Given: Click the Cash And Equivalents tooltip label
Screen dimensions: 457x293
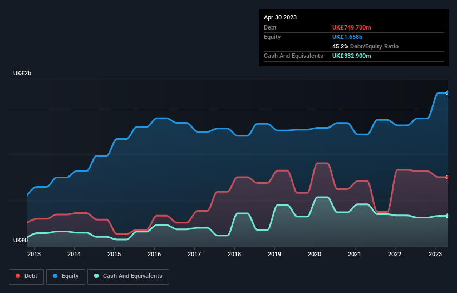Looking at the screenshot, I should pos(293,56).
